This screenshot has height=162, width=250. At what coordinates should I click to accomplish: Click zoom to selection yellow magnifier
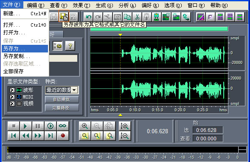[85, 136]
